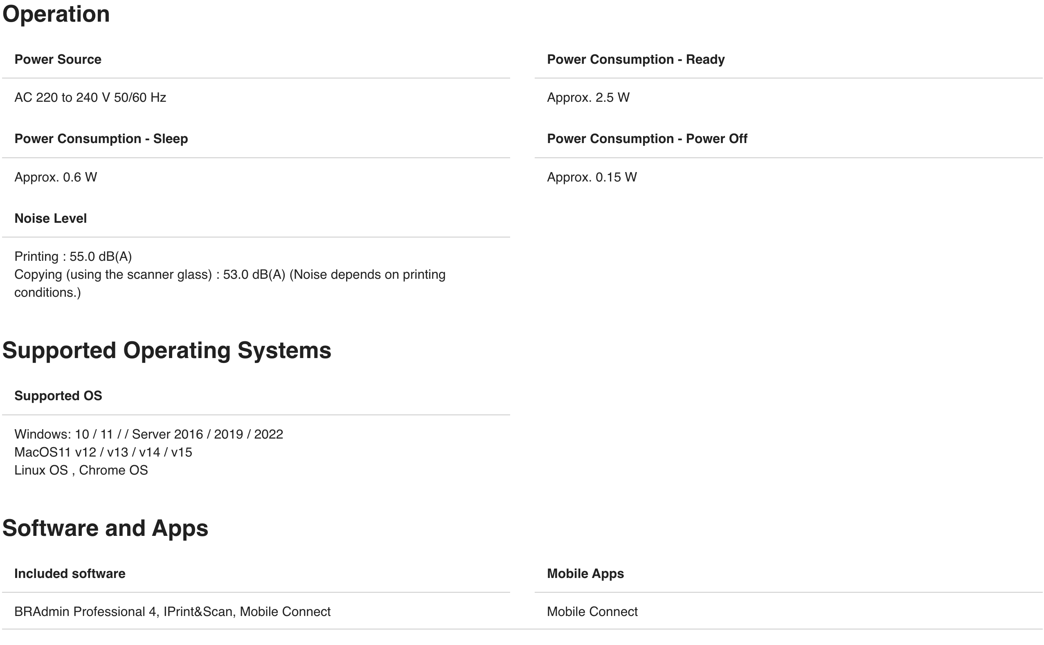Click the Linux OS, Chrome OS line
Screen dimensions: 1044x645
[81, 470]
